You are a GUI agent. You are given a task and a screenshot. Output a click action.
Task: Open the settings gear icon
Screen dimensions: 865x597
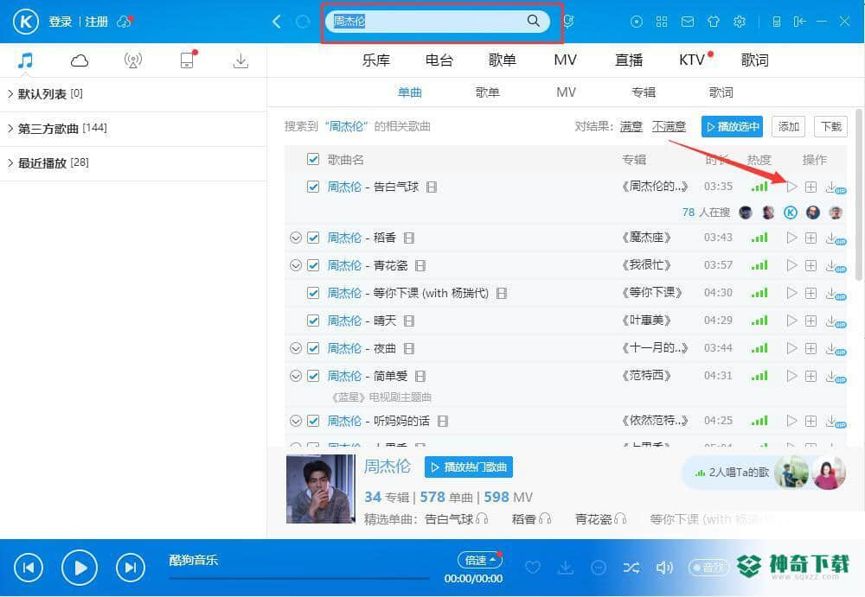coord(740,22)
